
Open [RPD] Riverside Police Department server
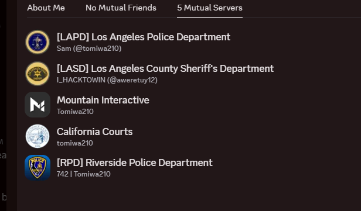[x=134, y=162]
